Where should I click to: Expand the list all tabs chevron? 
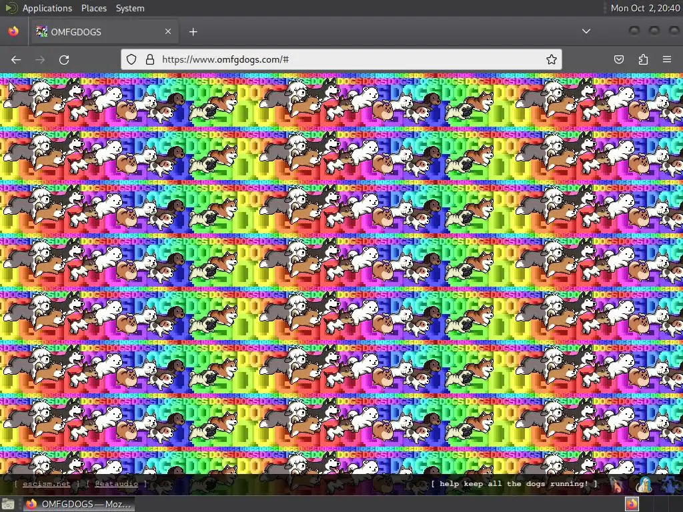click(x=586, y=31)
